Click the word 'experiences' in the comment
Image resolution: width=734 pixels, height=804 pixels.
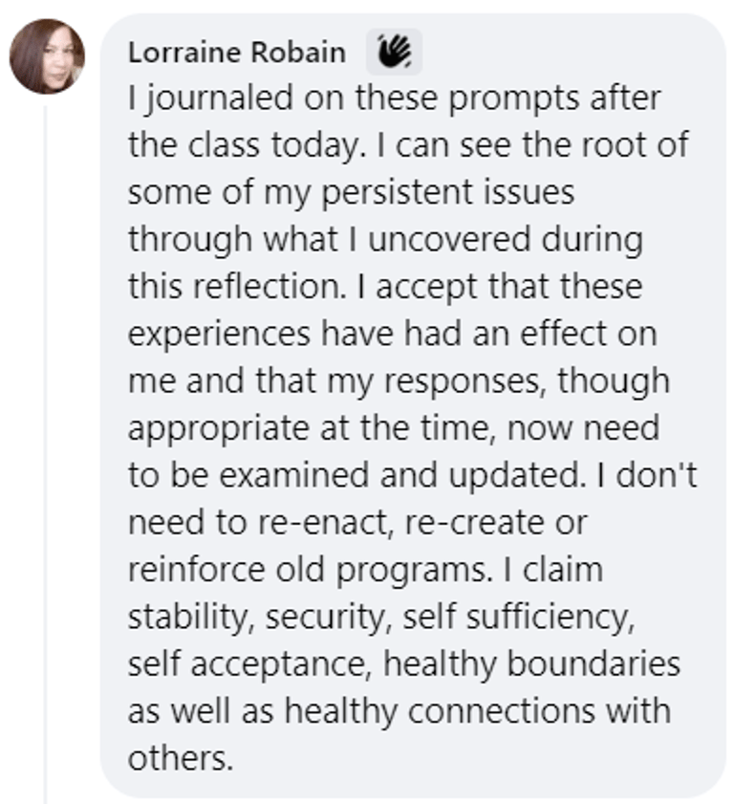(x=219, y=335)
